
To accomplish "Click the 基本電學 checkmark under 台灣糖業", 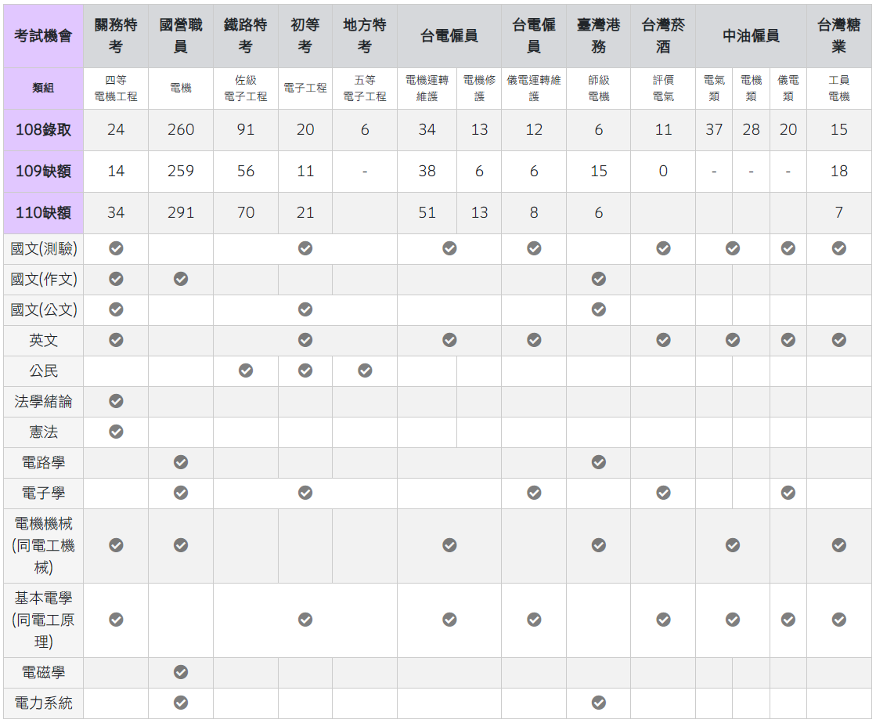I will [838, 620].
